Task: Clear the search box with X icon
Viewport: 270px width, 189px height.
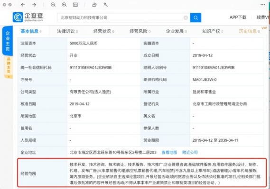Action: click(x=186, y=17)
